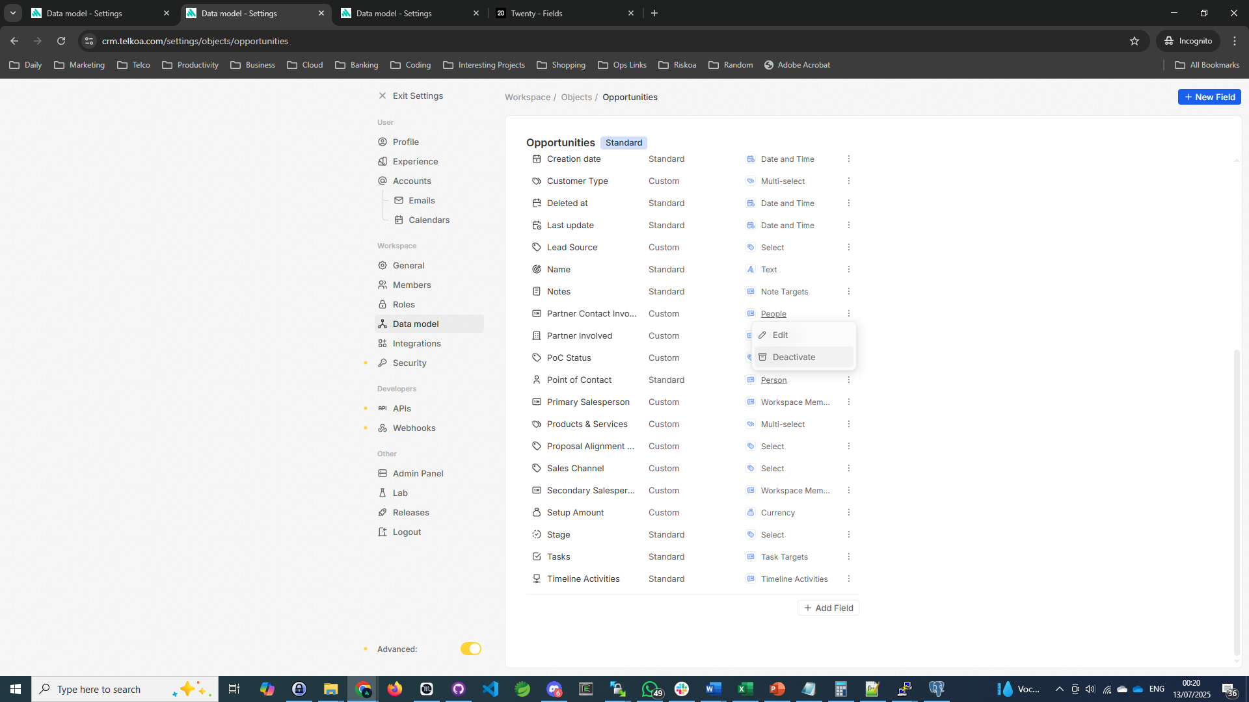This screenshot has width=1249, height=702.
Task: Click the Security key icon
Action: (383, 363)
